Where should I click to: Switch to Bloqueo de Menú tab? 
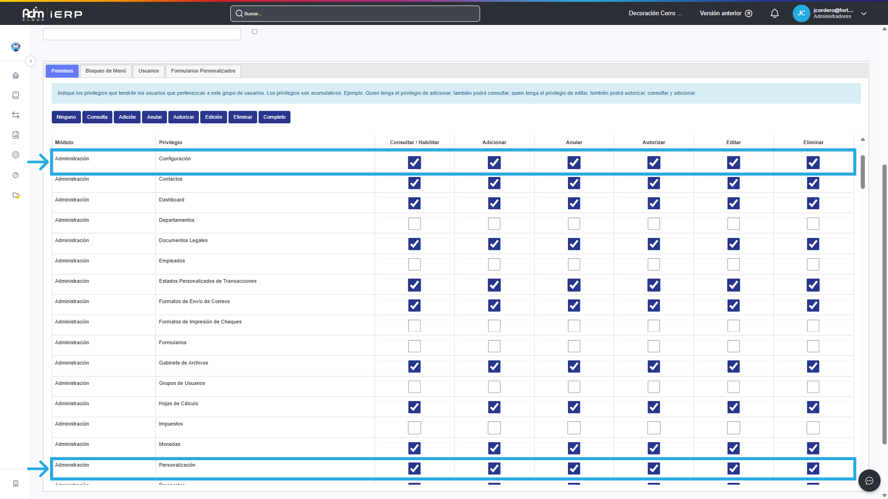105,71
